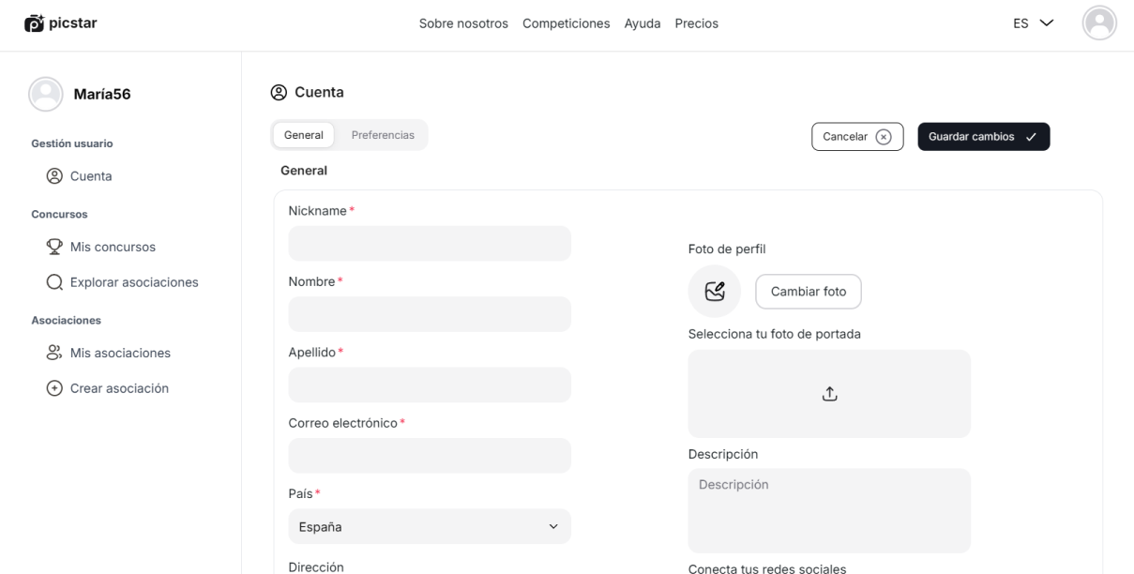1134x574 pixels.
Task: Click the picstar camera logo icon
Action: pyautogui.click(x=34, y=23)
